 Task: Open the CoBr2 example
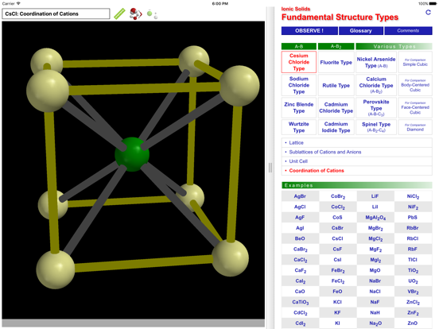pos(338,196)
